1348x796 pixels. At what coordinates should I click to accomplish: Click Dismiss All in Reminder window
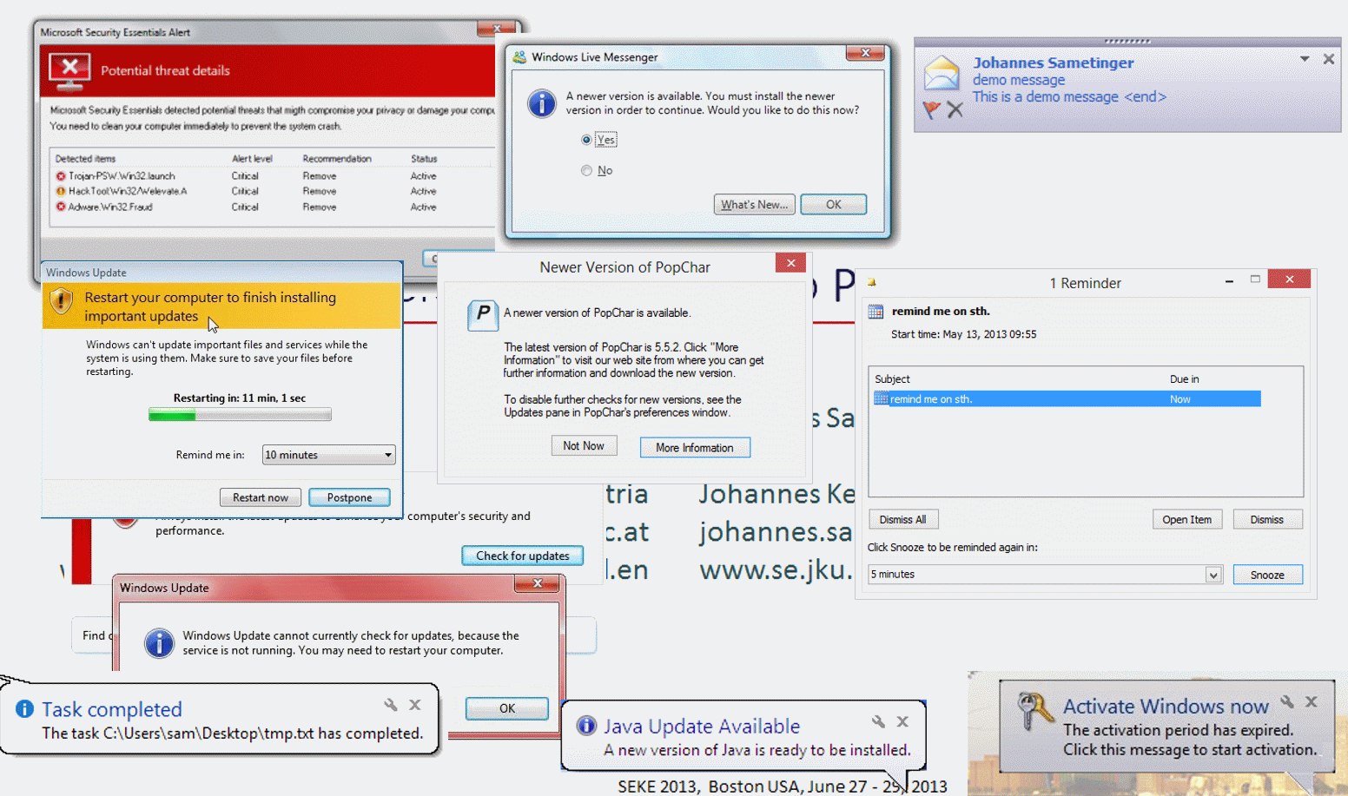pos(902,519)
